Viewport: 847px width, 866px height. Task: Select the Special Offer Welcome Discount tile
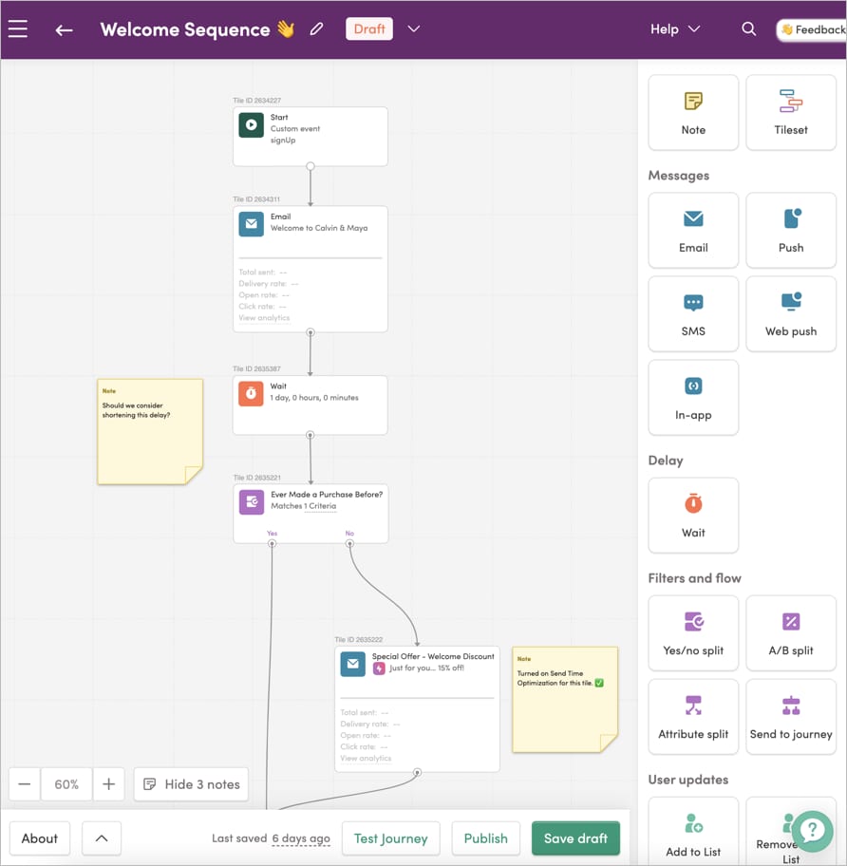pyautogui.click(x=418, y=709)
